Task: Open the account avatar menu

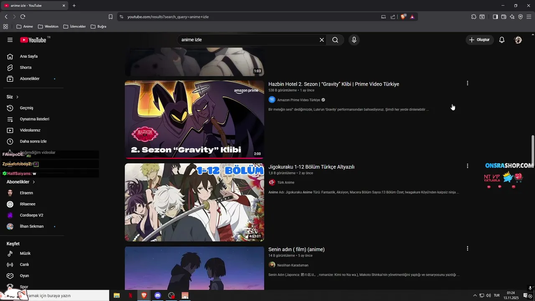Action: pyautogui.click(x=518, y=40)
